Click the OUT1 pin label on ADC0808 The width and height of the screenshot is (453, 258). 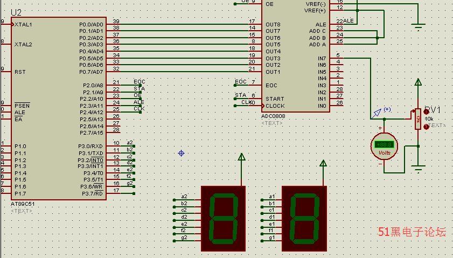click(x=273, y=72)
